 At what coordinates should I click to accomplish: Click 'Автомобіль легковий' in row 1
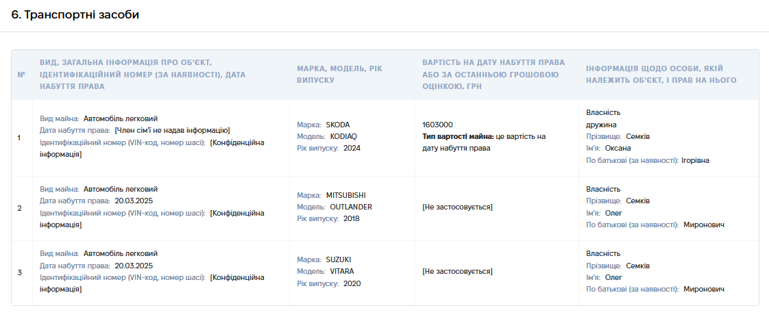(x=121, y=118)
